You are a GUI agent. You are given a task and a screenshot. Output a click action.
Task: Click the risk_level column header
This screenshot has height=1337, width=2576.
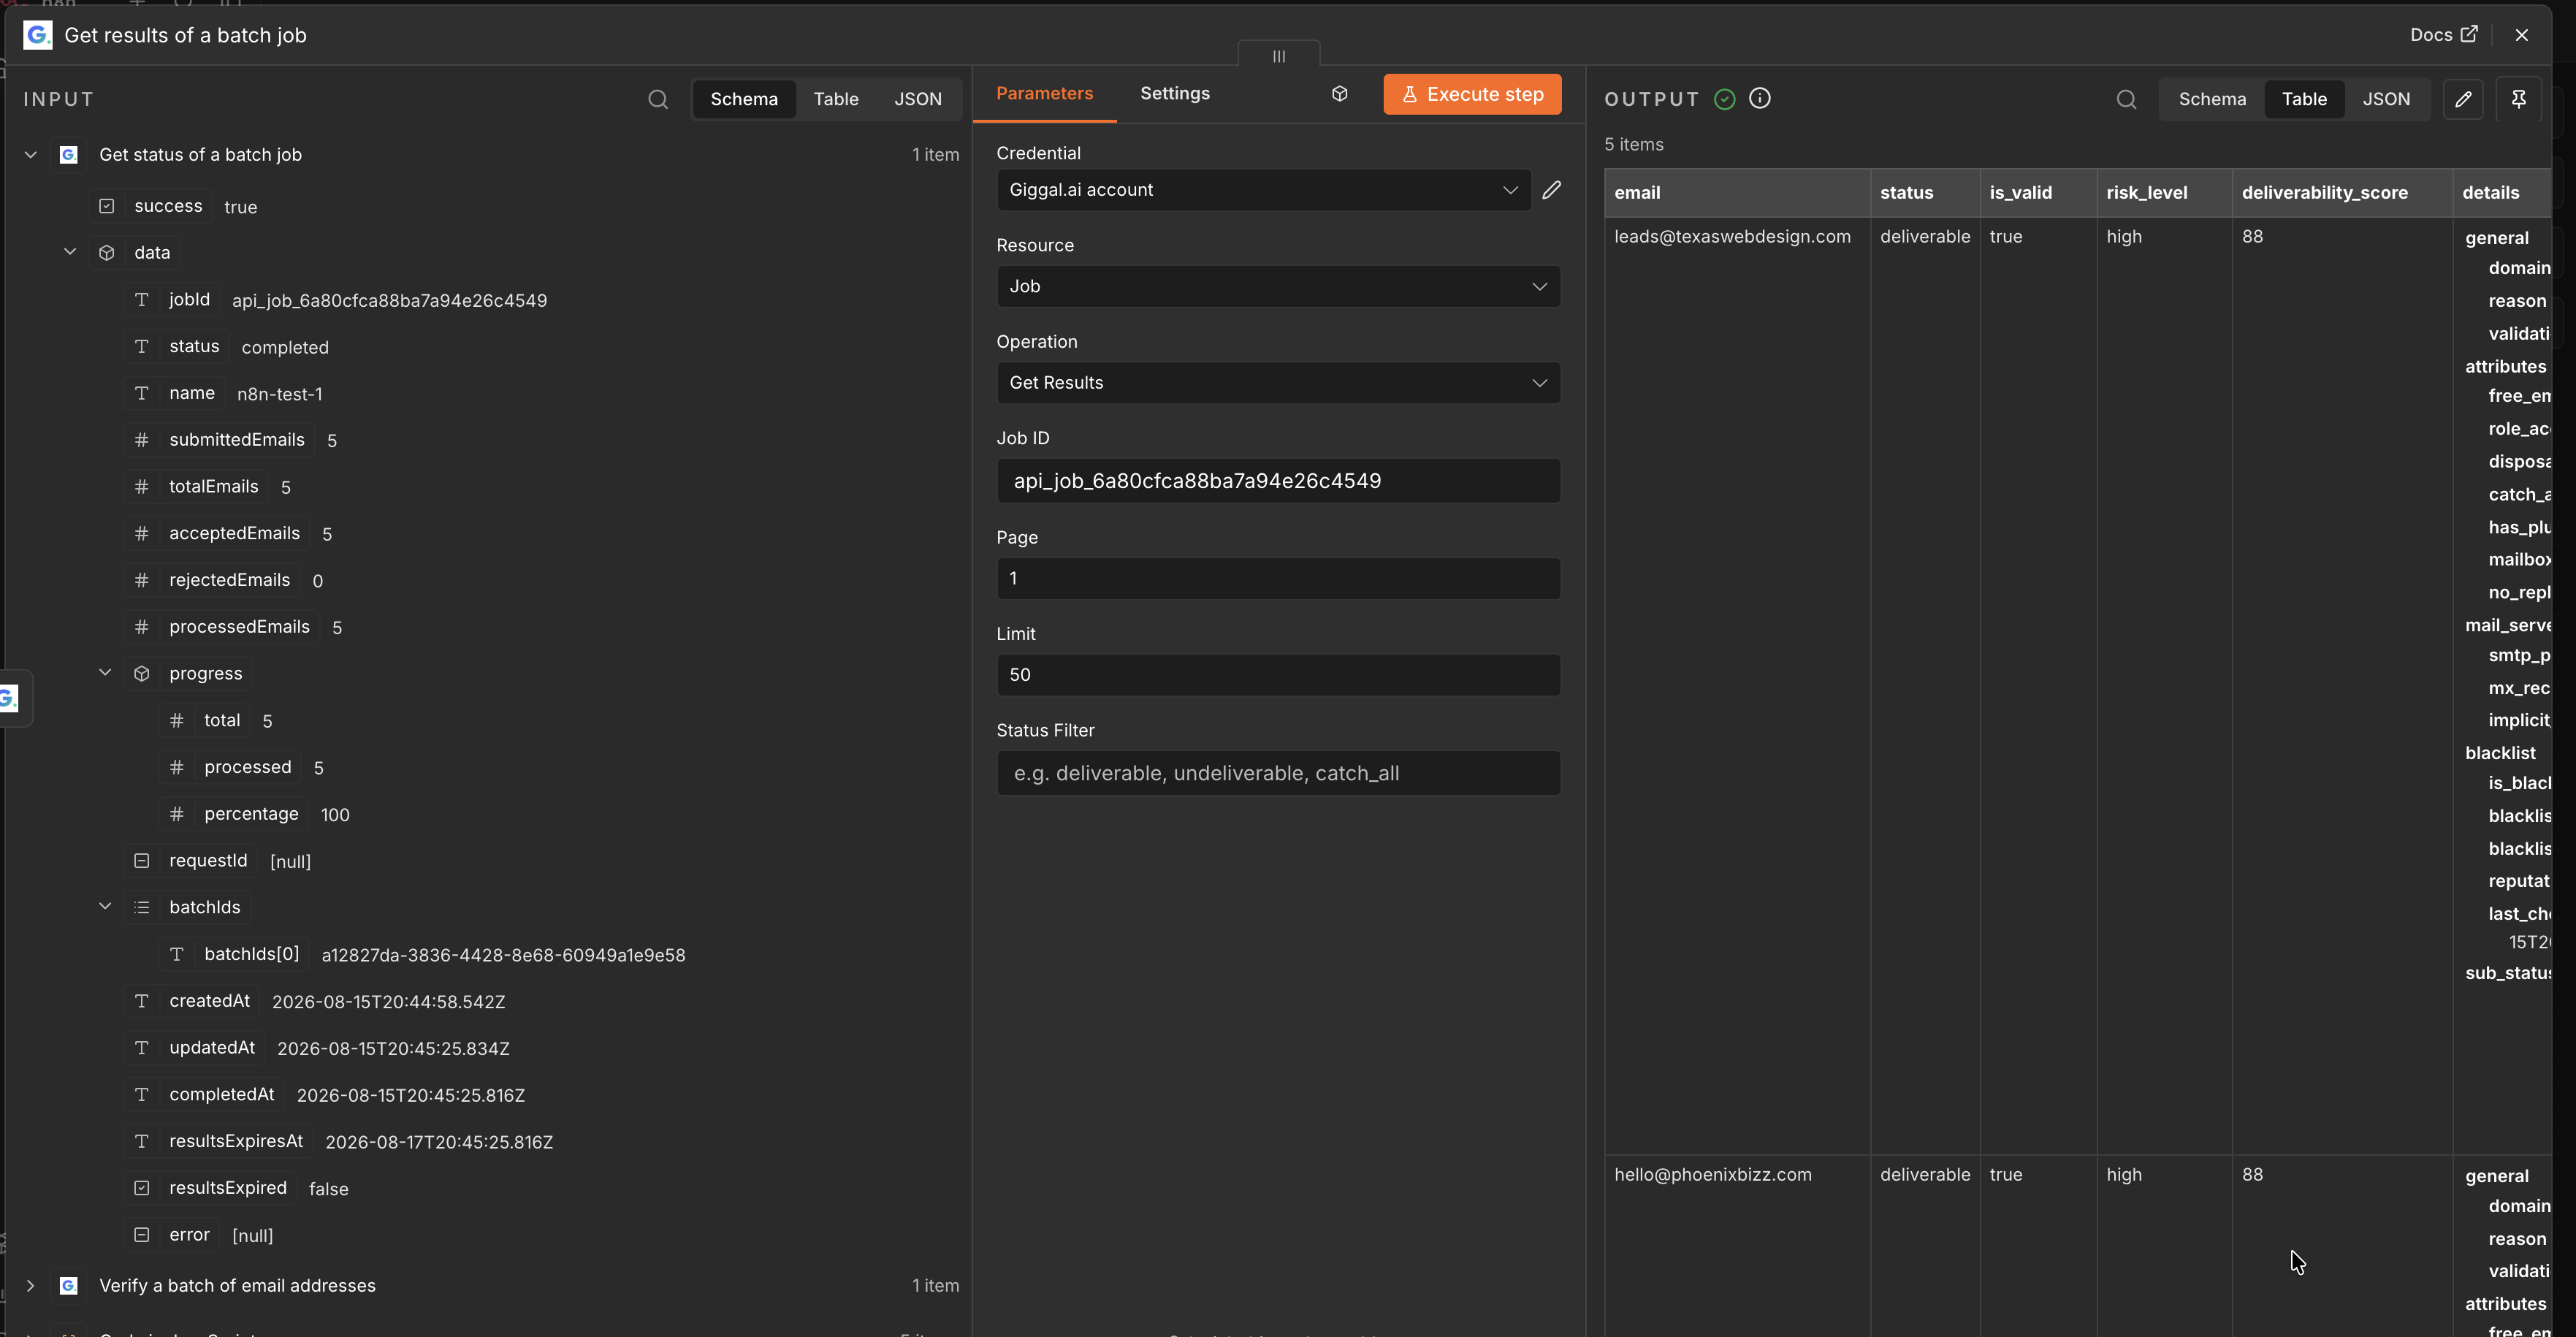coord(2164,193)
